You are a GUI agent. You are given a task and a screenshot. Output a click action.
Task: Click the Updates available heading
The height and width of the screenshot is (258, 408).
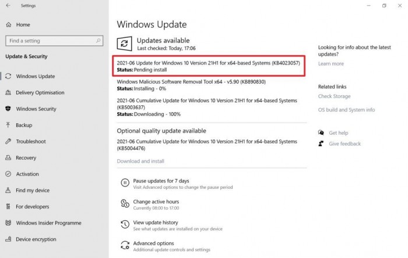163,41
